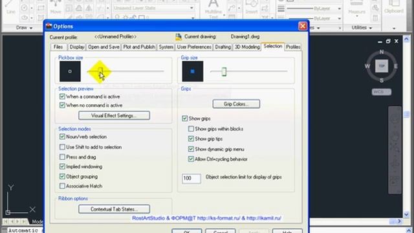
Task: Click the drawing's vertical scrollbar up arrow
Action: point(406,39)
